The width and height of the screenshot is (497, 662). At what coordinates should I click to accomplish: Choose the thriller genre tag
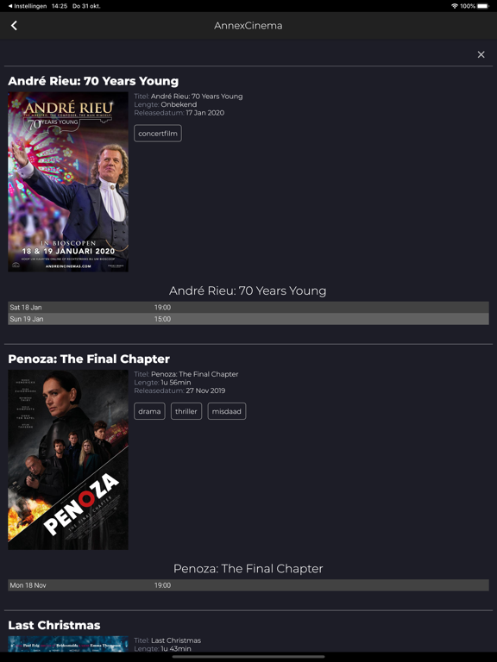[x=186, y=411]
